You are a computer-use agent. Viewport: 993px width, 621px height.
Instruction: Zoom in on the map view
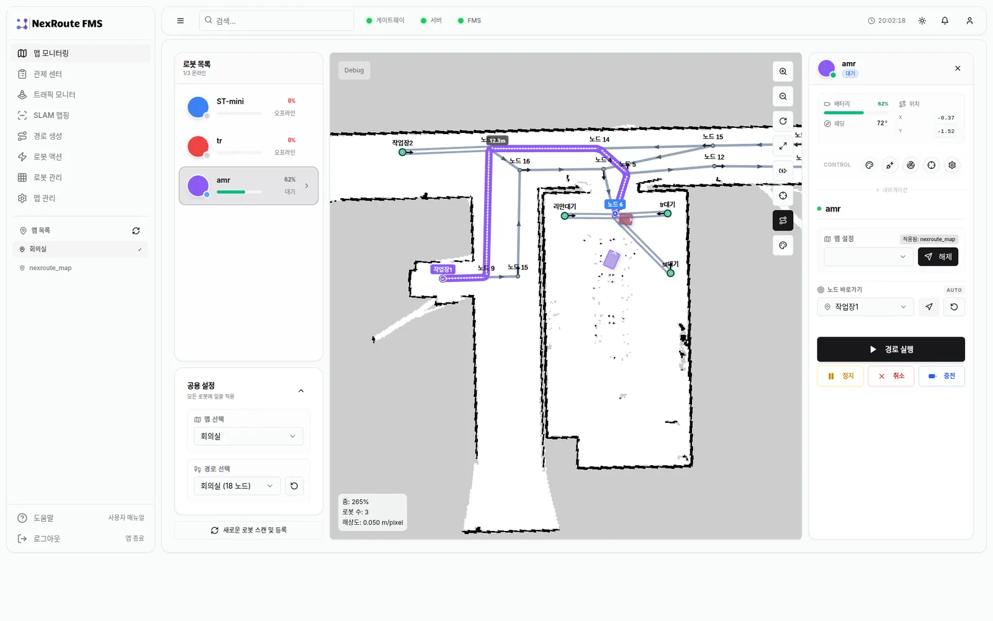(x=783, y=71)
